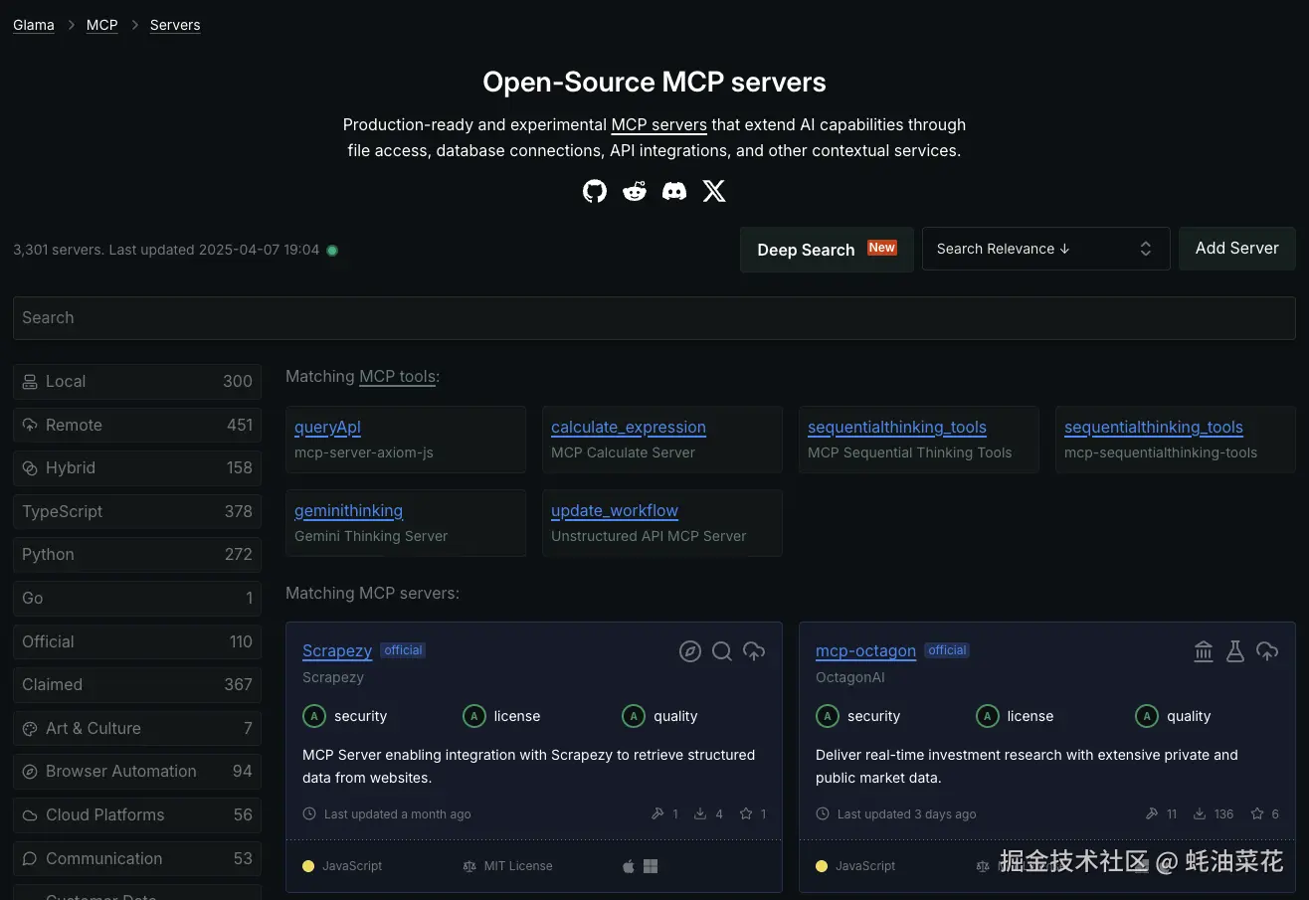The image size is (1309, 900).
Task: Open the MCP tools link
Action: (x=397, y=377)
